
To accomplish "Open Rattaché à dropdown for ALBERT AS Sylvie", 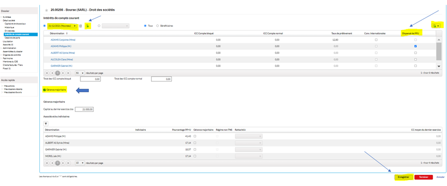I will 249,143.
